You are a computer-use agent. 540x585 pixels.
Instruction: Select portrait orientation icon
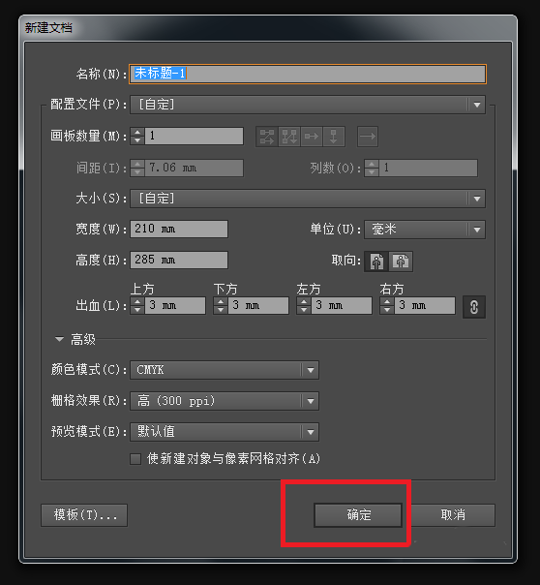[x=376, y=262]
